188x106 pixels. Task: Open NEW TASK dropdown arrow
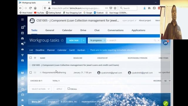click(84, 40)
